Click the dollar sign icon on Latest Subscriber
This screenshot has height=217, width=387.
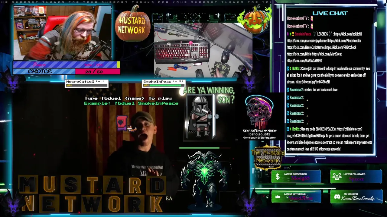pyautogui.click(x=278, y=178)
